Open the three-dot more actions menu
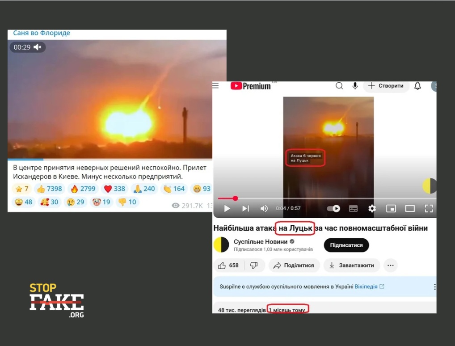This screenshot has height=346, width=455. [x=391, y=265]
